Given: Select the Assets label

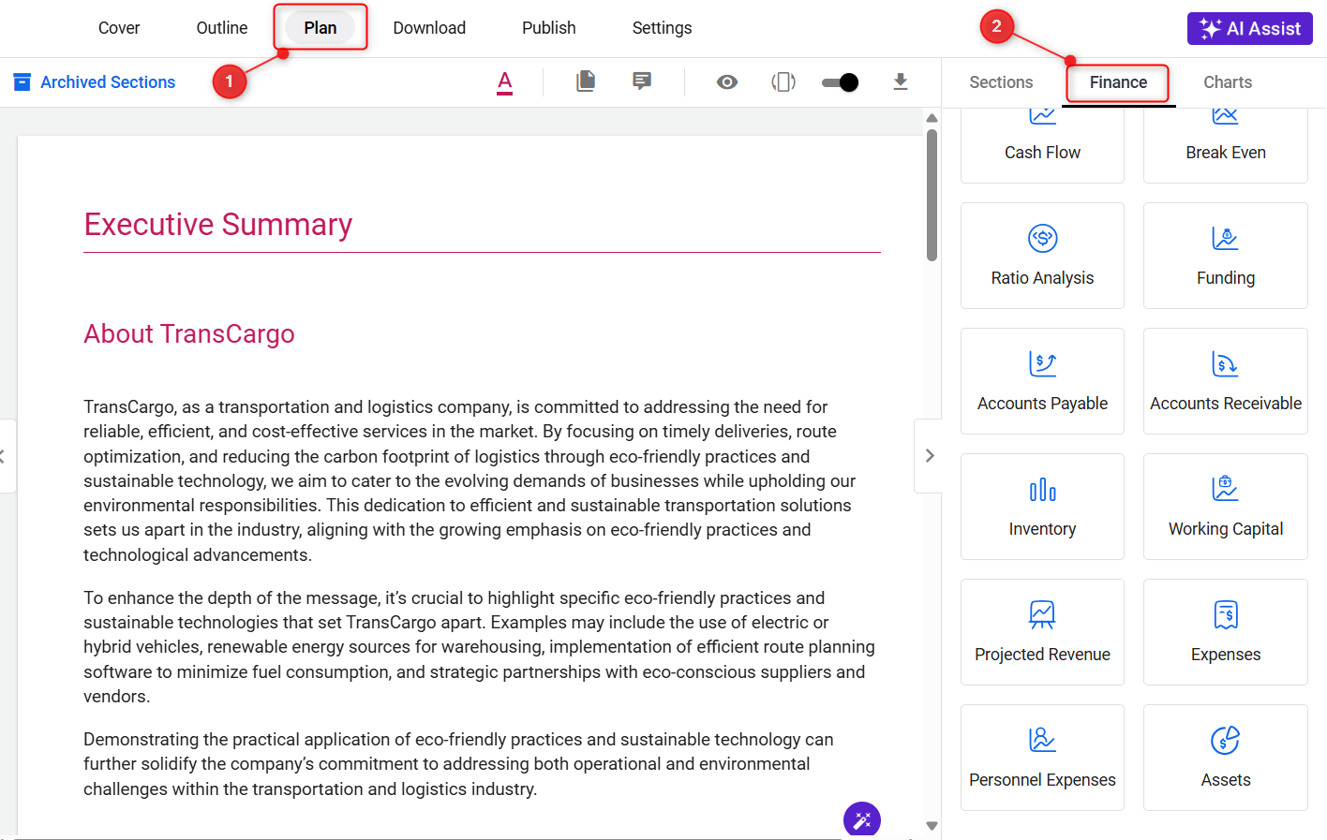Looking at the screenshot, I should 1226,780.
